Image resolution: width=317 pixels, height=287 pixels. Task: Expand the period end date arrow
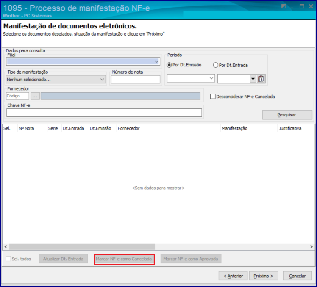click(253, 79)
